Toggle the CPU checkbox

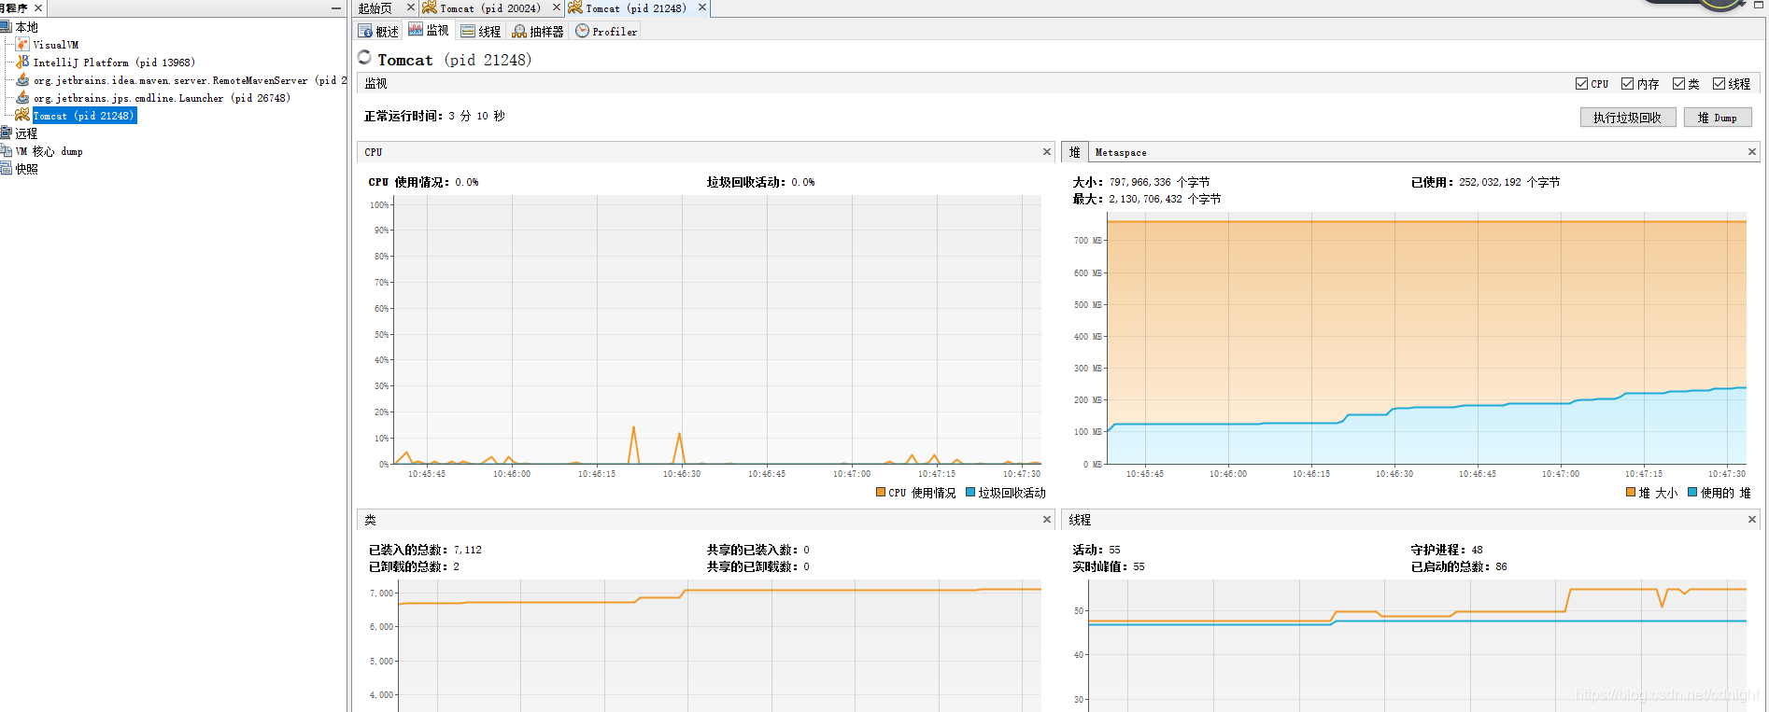point(1581,83)
